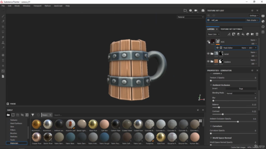Open the Edit menu
Image resolution: width=266 pixels, height=149 pixels.
(10, 6)
